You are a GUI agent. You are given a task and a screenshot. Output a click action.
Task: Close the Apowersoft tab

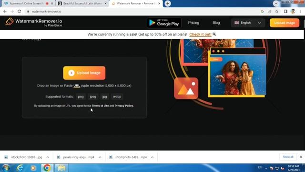tap(52, 3)
